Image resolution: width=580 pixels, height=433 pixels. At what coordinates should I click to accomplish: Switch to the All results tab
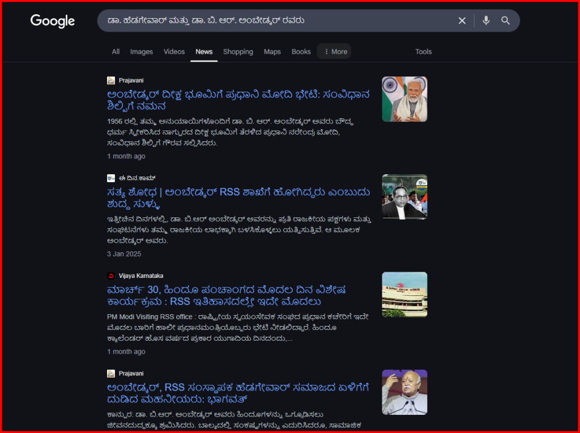point(116,52)
